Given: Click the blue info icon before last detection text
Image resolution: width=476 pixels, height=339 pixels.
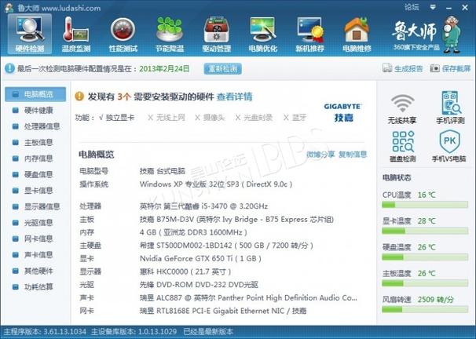Looking at the screenshot, I should pyautogui.click(x=9, y=68).
